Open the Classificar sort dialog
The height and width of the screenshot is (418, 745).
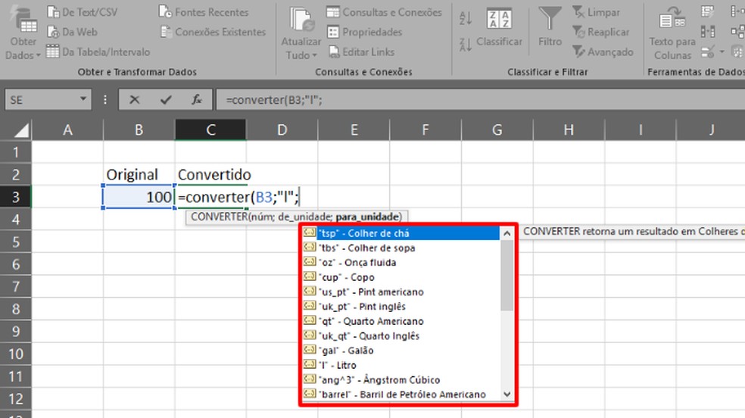499,27
